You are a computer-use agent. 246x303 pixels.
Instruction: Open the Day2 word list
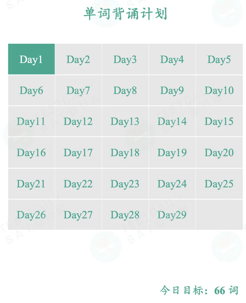78,59
